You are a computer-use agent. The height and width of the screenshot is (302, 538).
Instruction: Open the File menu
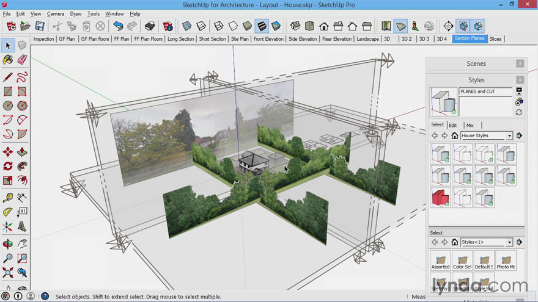pos(7,13)
